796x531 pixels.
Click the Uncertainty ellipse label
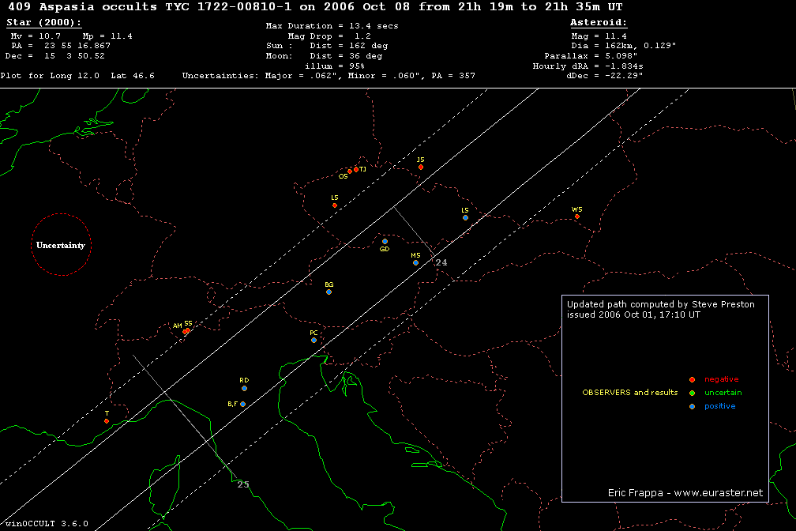coord(61,245)
